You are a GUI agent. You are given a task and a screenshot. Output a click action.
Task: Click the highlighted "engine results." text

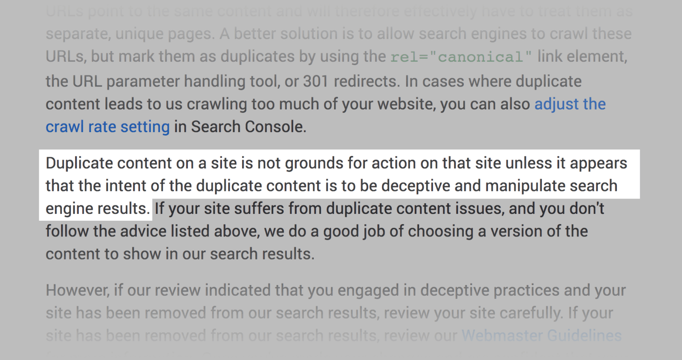[x=98, y=209]
